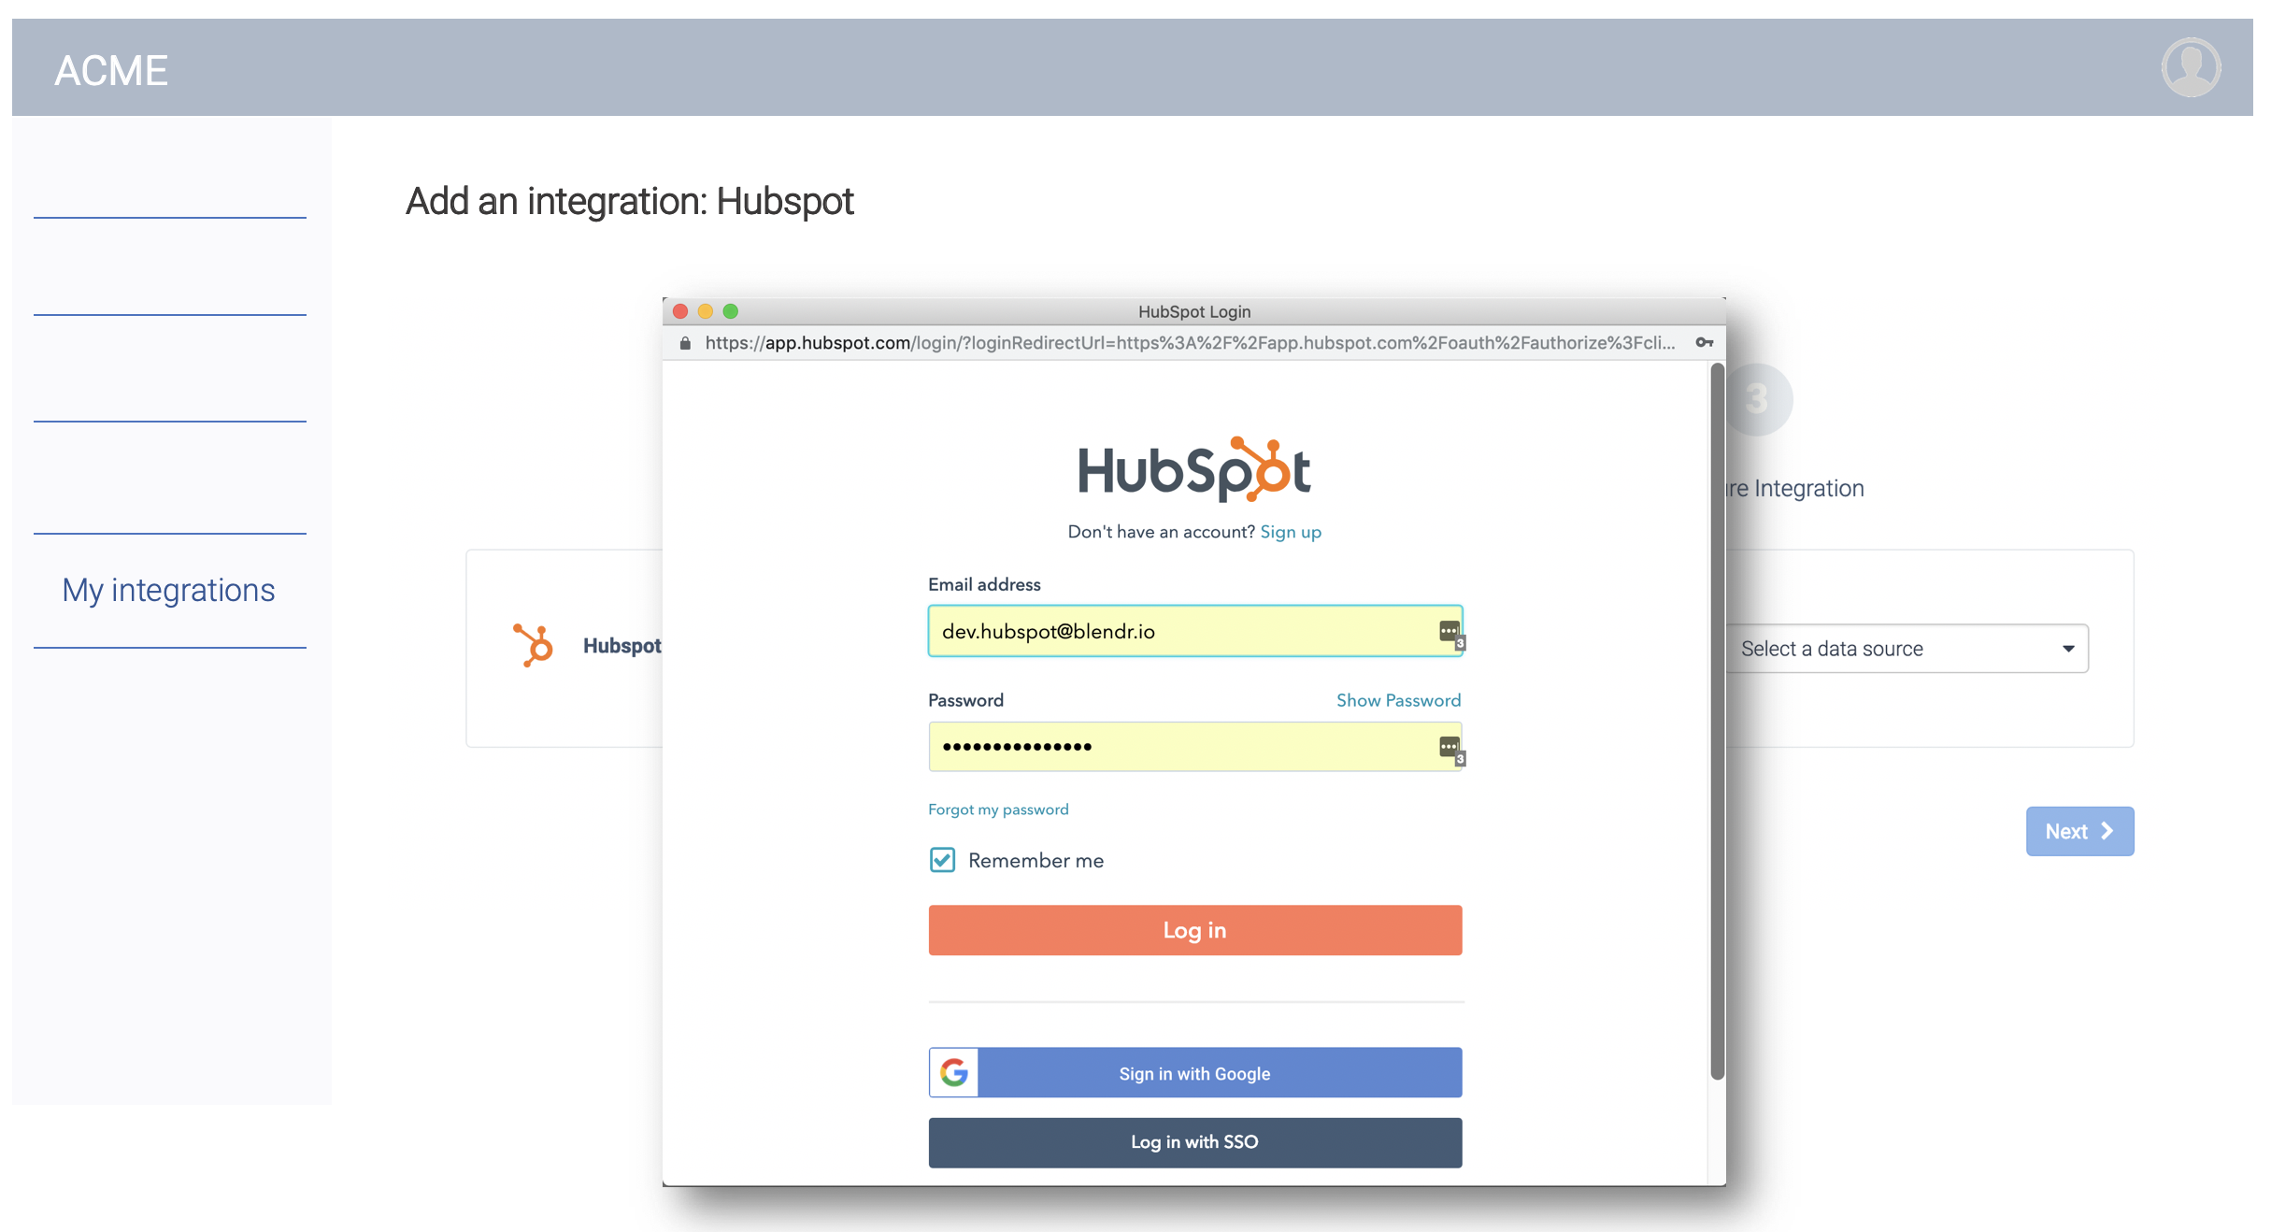Click Show Password link
Screen dimensions: 2271x1232
click(x=1398, y=700)
